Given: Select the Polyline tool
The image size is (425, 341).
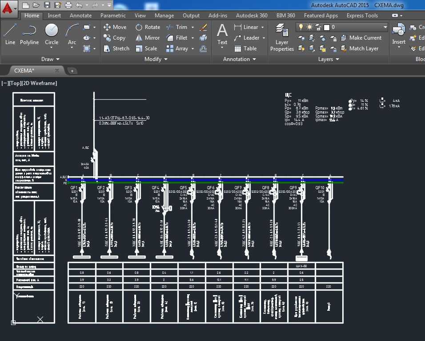Looking at the screenshot, I should coord(29,35).
